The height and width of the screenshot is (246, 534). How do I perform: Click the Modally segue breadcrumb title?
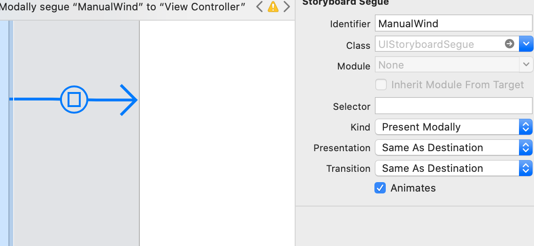pos(122,7)
